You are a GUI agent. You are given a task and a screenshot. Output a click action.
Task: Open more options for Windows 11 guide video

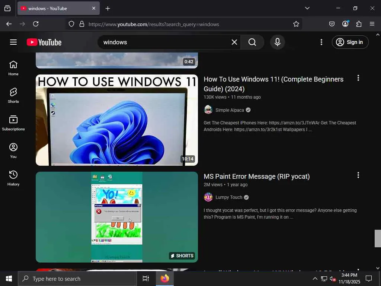358,78
